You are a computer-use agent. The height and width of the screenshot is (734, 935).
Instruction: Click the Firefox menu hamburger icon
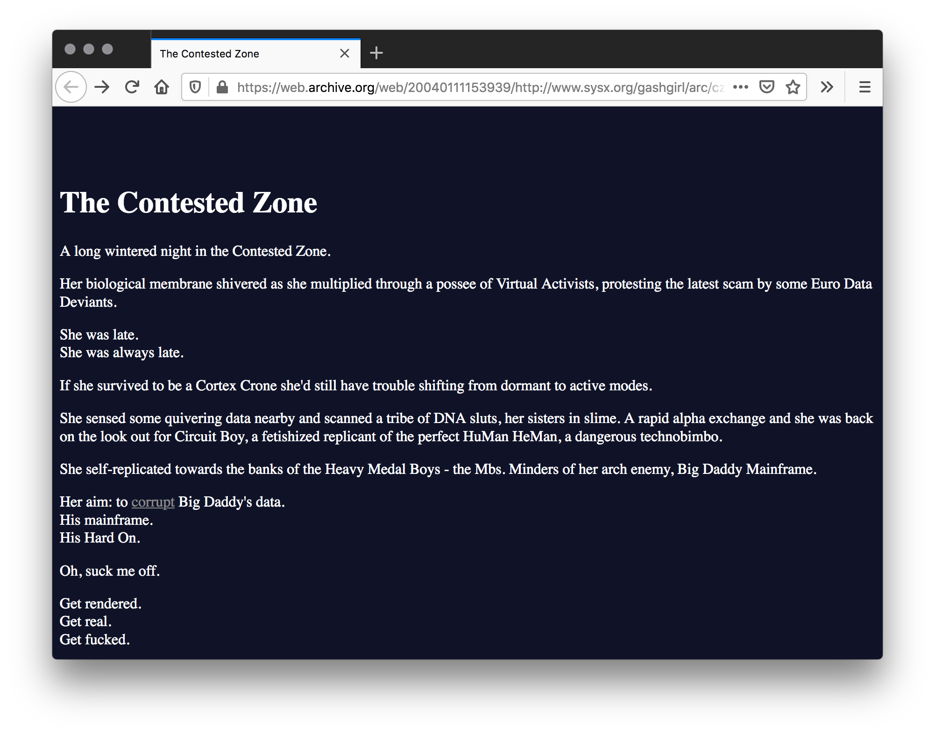click(864, 86)
